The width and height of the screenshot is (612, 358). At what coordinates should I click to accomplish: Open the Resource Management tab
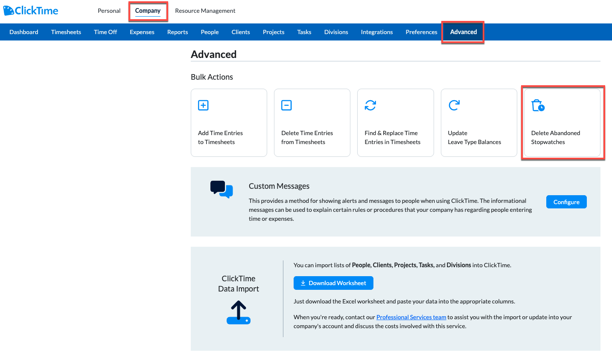pos(205,11)
